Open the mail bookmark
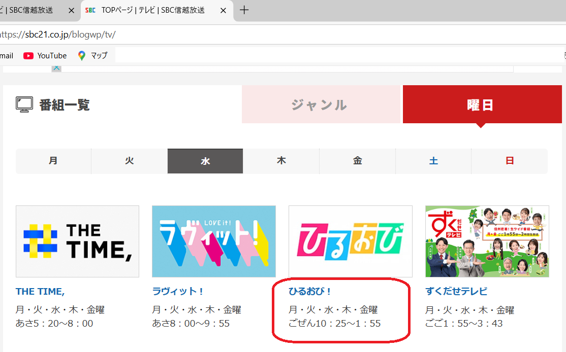The width and height of the screenshot is (566, 352). [x=7, y=55]
